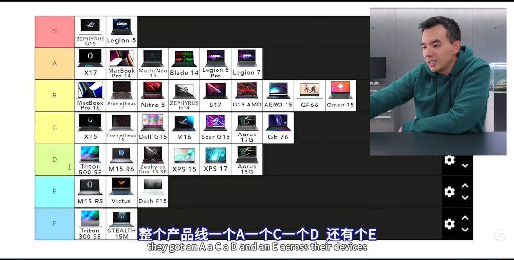The image size is (514, 260).
Task: Select the Triton 500 SE tile
Action: (x=90, y=160)
